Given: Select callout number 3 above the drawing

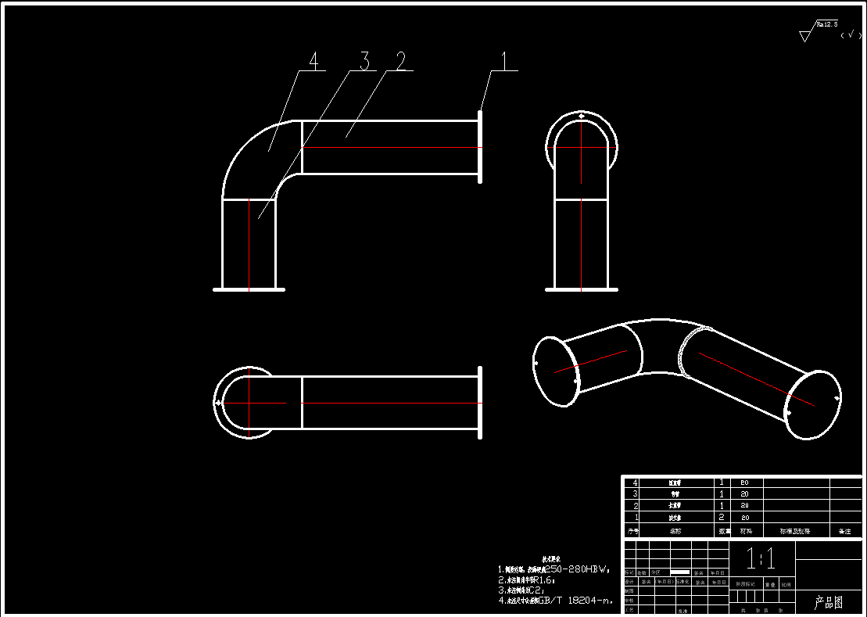Looking at the screenshot, I should [x=364, y=61].
